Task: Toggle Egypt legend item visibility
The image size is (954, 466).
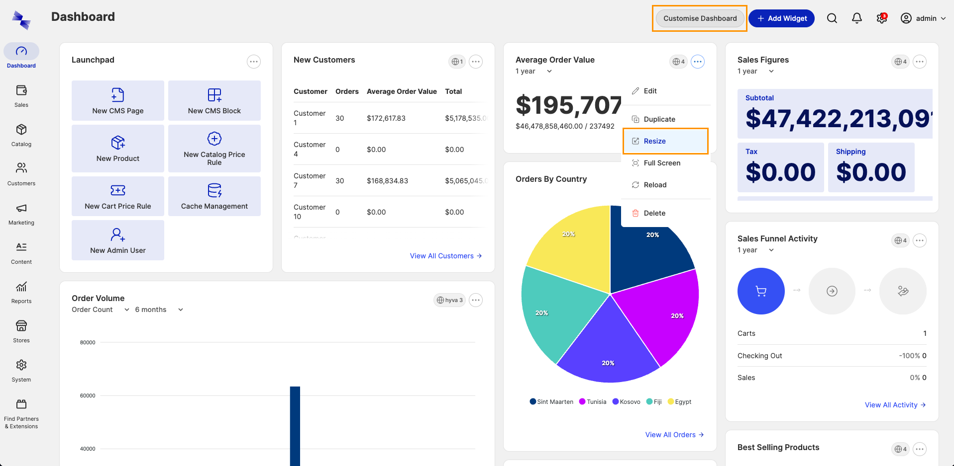Action: pyautogui.click(x=679, y=402)
